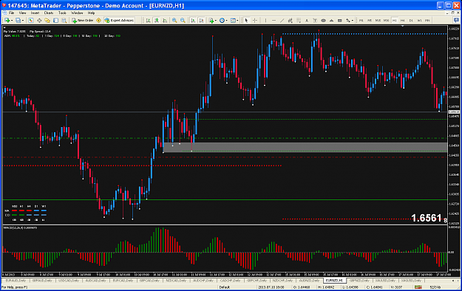Click the Zoom In magnifier icon

pos(174,21)
